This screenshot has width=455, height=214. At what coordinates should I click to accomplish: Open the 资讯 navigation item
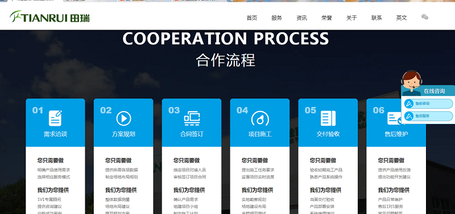(x=302, y=18)
